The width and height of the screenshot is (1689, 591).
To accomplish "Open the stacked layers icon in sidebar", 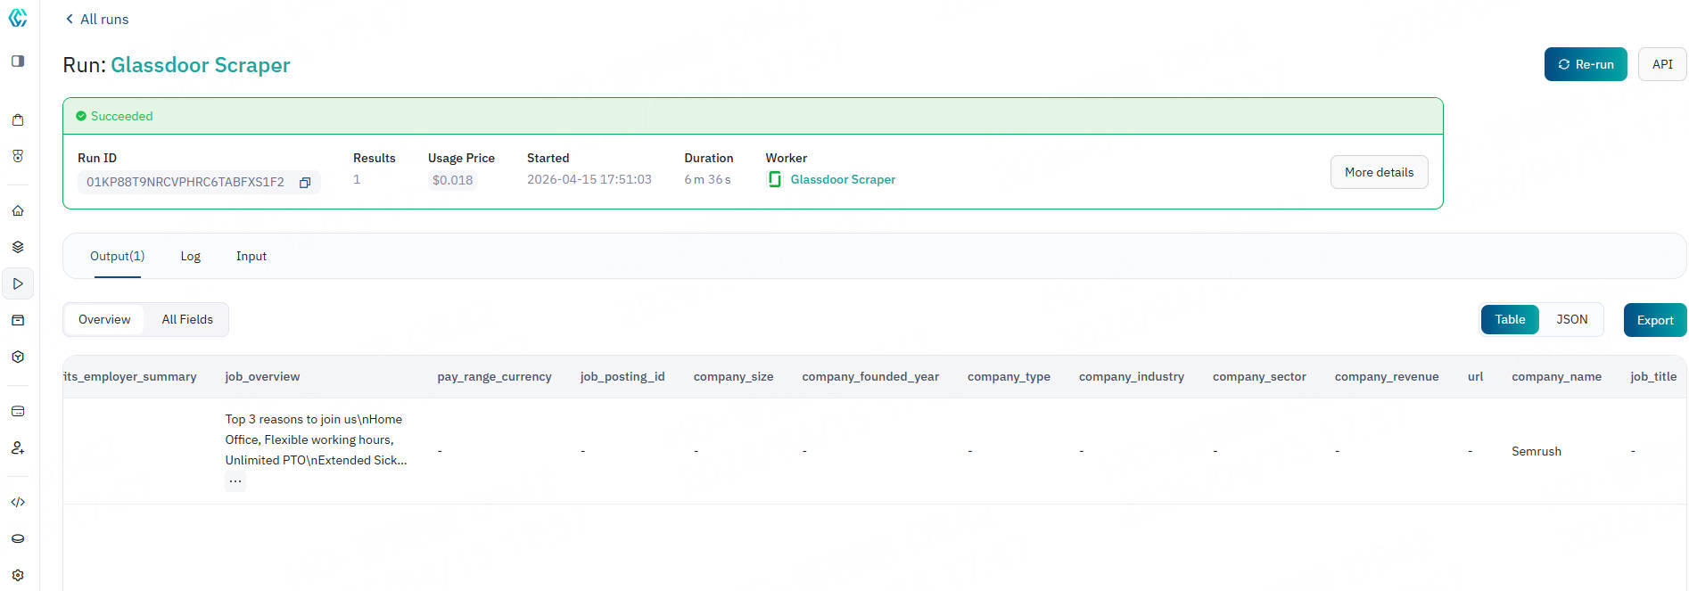I will tap(18, 247).
